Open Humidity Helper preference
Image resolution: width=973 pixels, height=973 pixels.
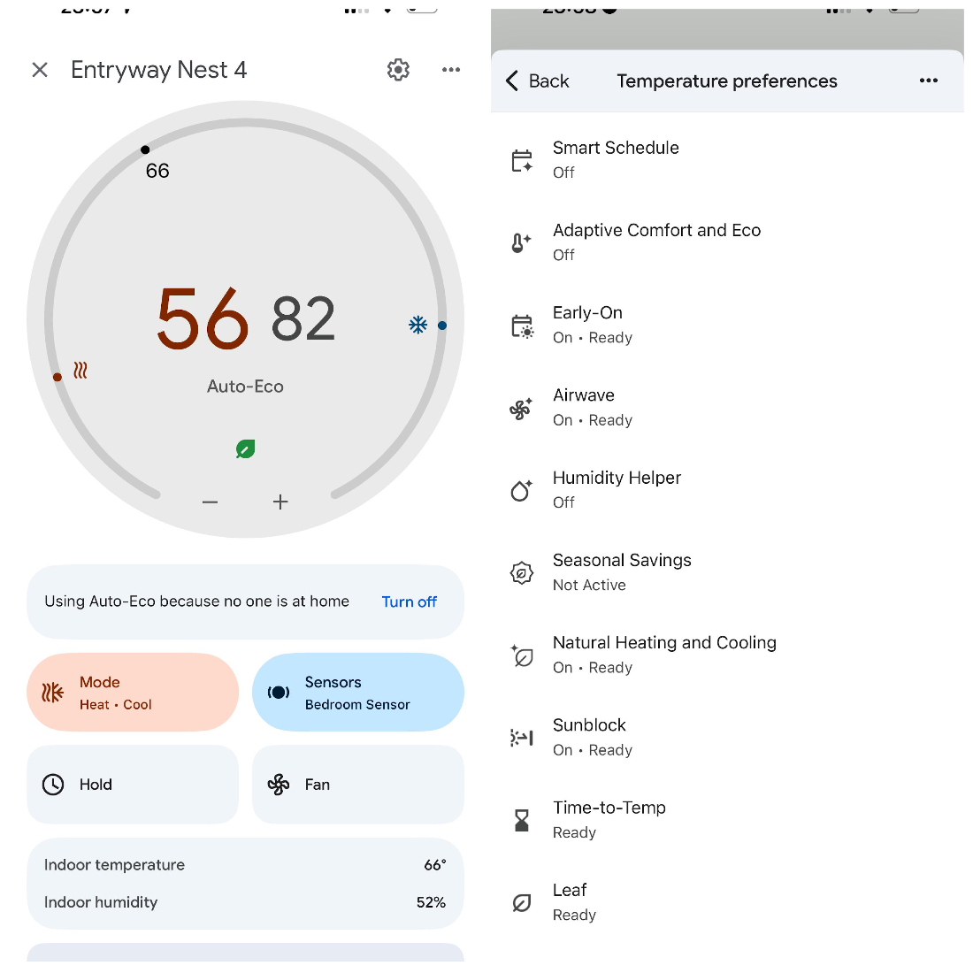[x=617, y=489]
